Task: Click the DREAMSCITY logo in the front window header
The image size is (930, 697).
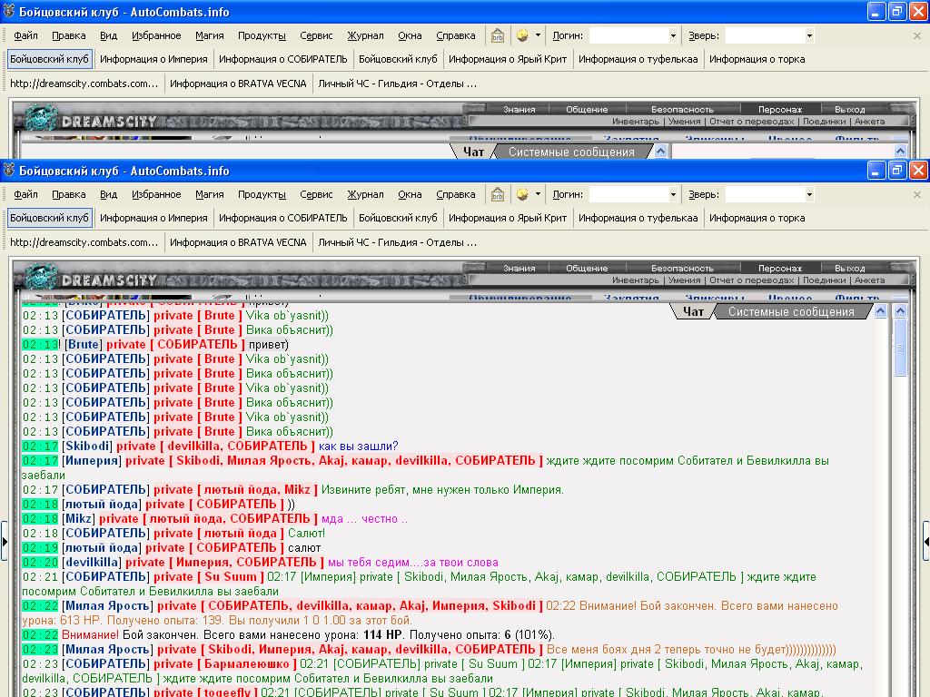Action: 109,280
